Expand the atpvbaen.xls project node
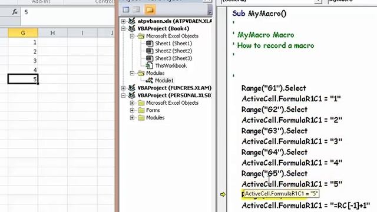The image size is (377, 212). 123,21
